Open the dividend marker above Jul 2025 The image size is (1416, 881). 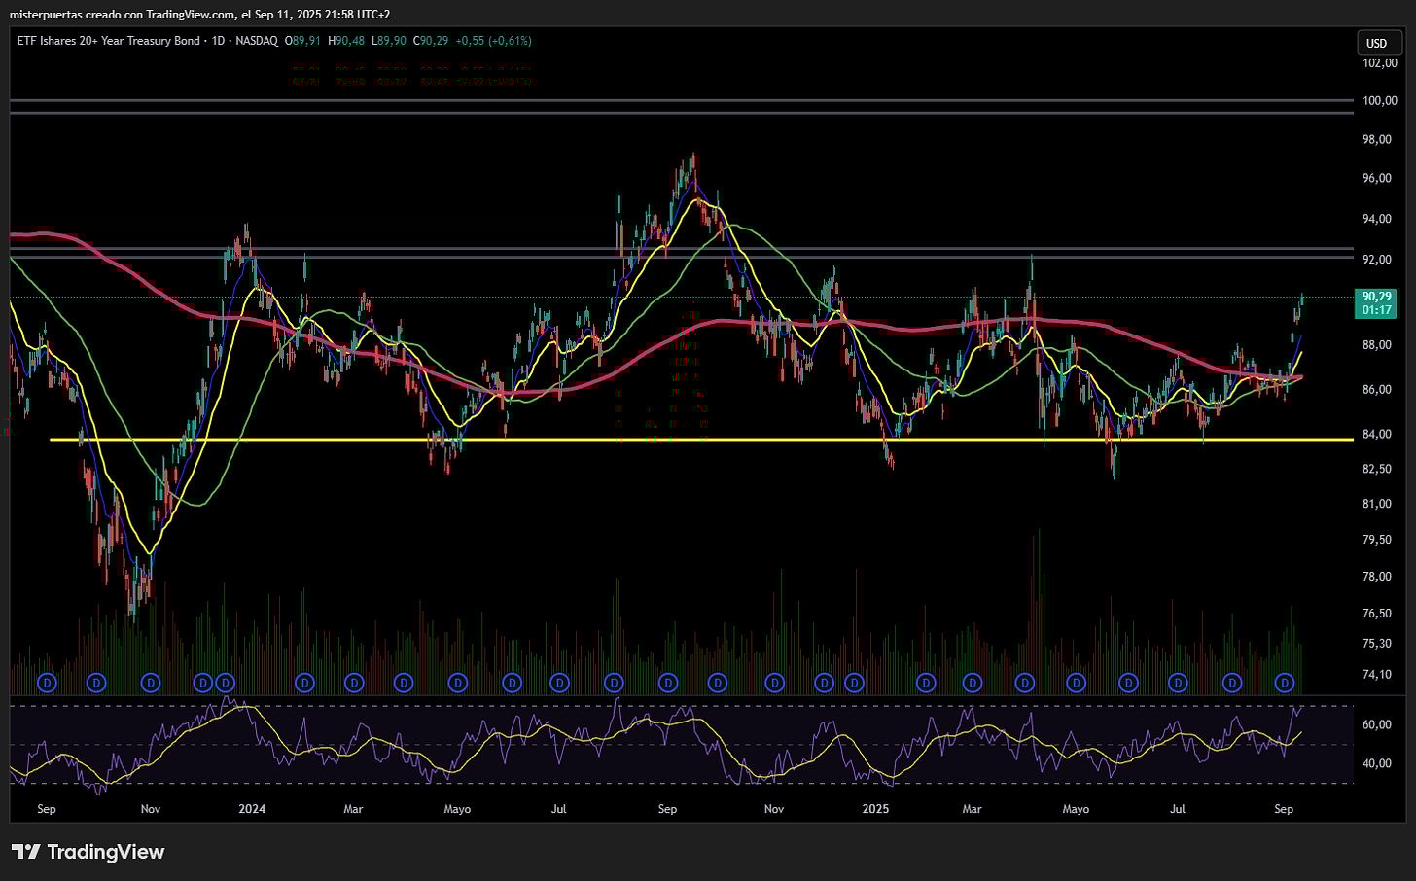tap(1178, 683)
